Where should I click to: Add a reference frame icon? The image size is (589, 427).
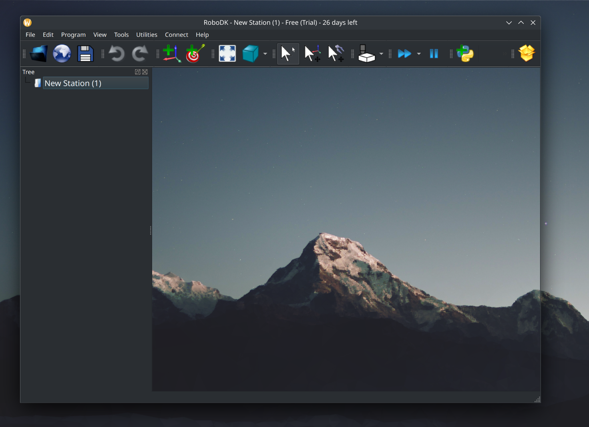coord(172,54)
